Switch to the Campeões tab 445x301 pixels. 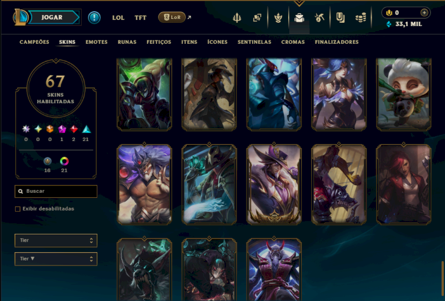click(x=34, y=42)
